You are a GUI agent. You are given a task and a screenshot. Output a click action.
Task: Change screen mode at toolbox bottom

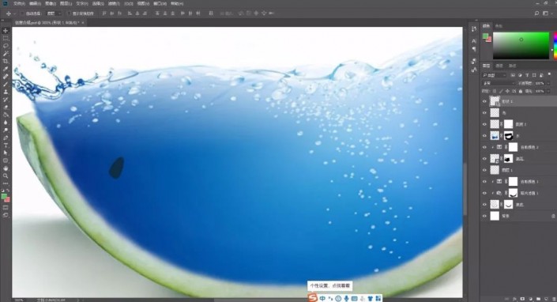pos(6,215)
